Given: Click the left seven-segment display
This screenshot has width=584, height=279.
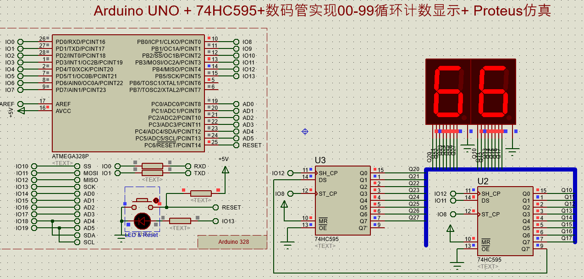Looking at the screenshot, I should pyautogui.click(x=447, y=91).
